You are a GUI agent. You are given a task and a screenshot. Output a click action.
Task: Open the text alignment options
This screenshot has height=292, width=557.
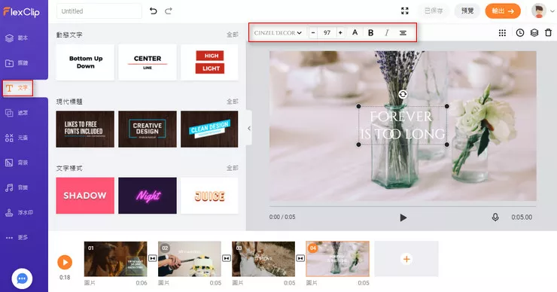pos(403,32)
